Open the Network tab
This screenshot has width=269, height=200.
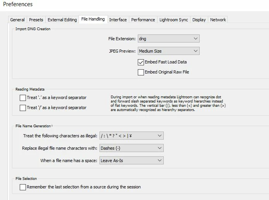(218, 20)
